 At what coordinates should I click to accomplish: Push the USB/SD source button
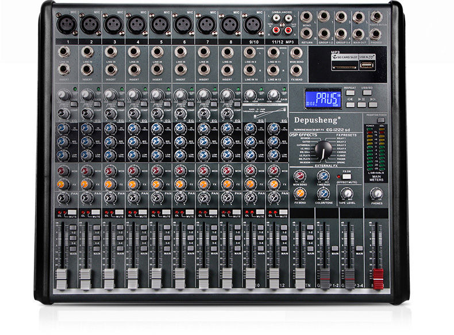pyautogui.click(x=367, y=93)
